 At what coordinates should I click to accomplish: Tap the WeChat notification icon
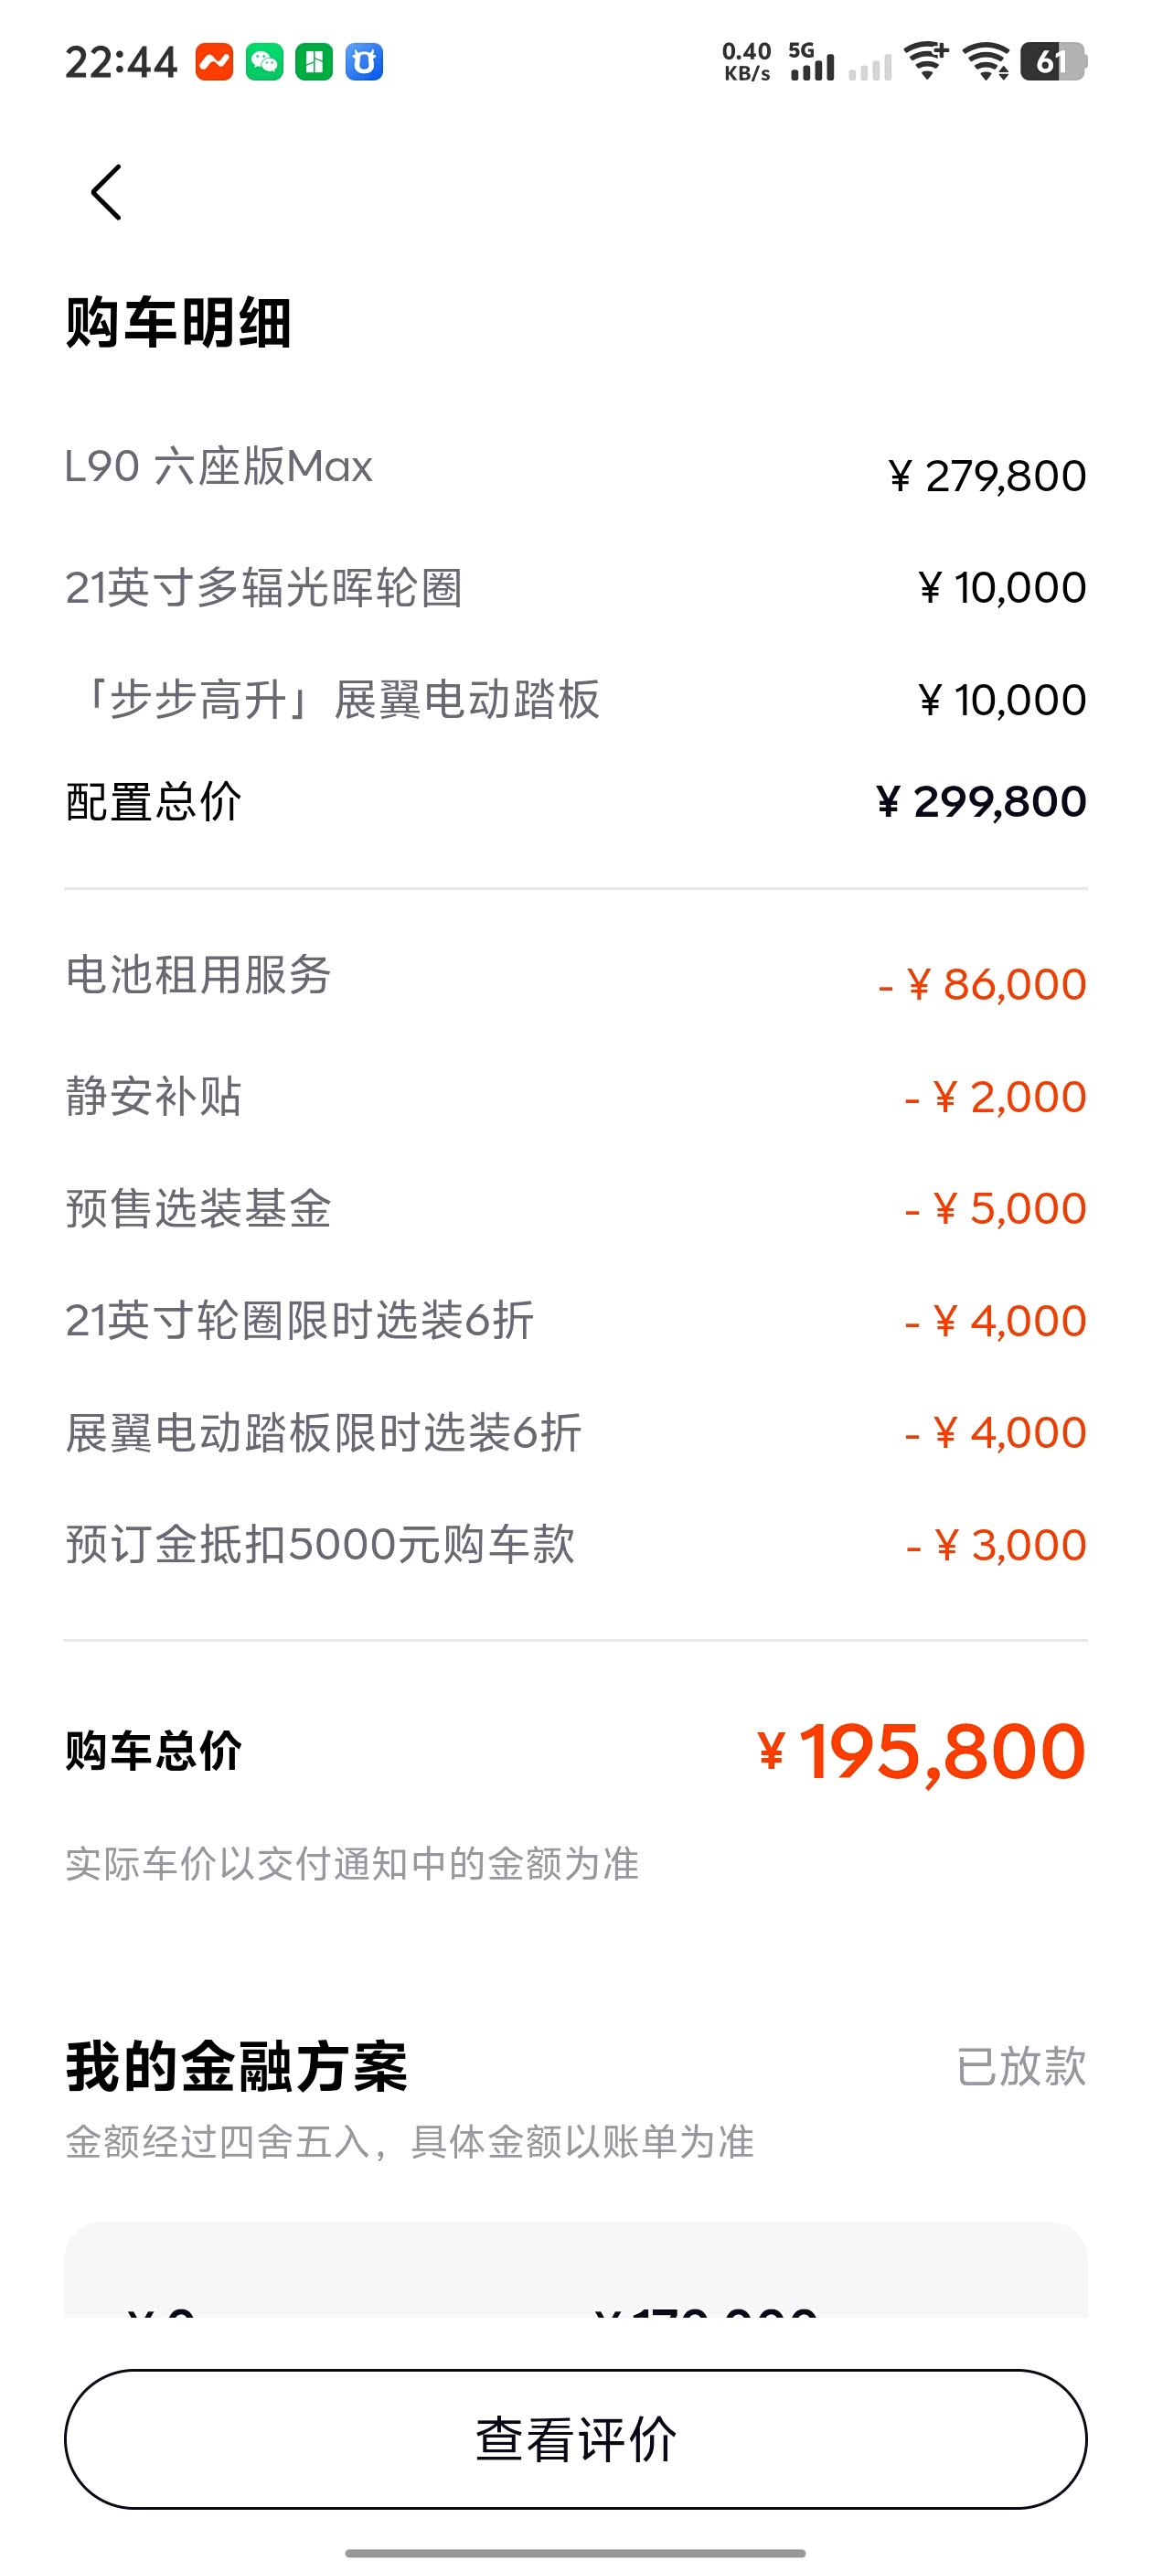pos(264,62)
